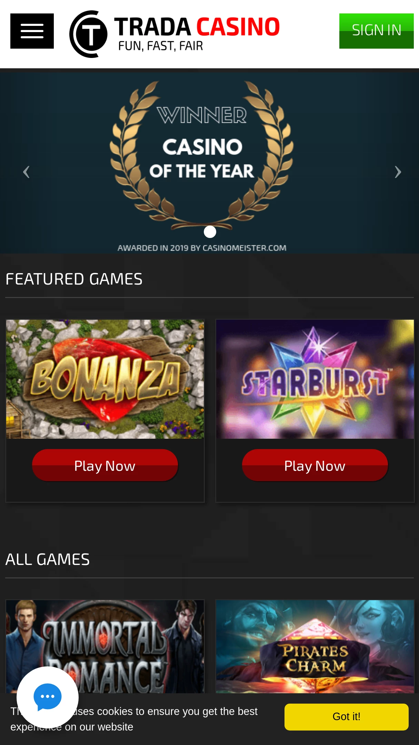The image size is (419, 745).
Task: Advance to next banner slide arrow
Action: coord(398,172)
